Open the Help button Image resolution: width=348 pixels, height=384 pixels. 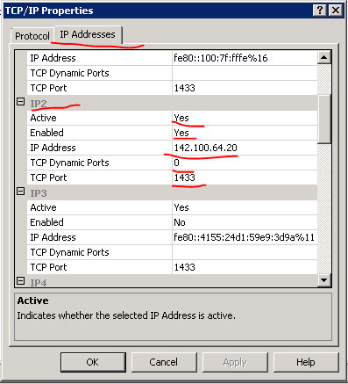(306, 362)
